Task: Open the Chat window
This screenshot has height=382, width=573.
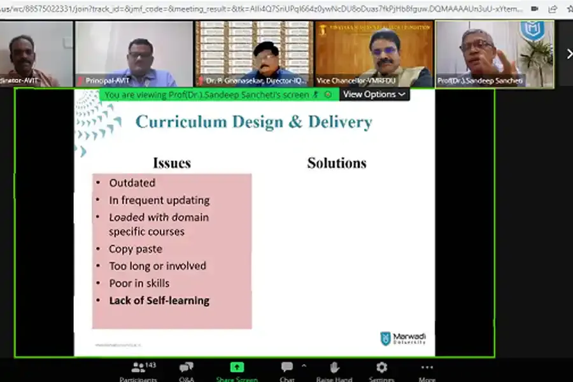Action: [x=287, y=368]
